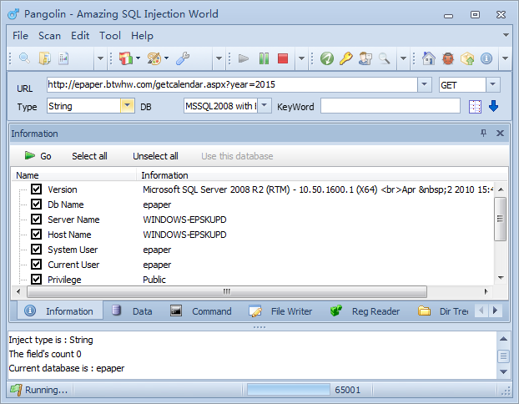Close the Information panel
Screen dimensions: 519x404
click(500, 133)
